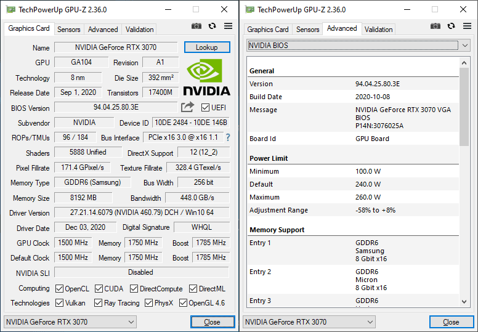Click the Default power limit 240.0 W
The height and width of the screenshot is (332, 478).
click(x=368, y=184)
